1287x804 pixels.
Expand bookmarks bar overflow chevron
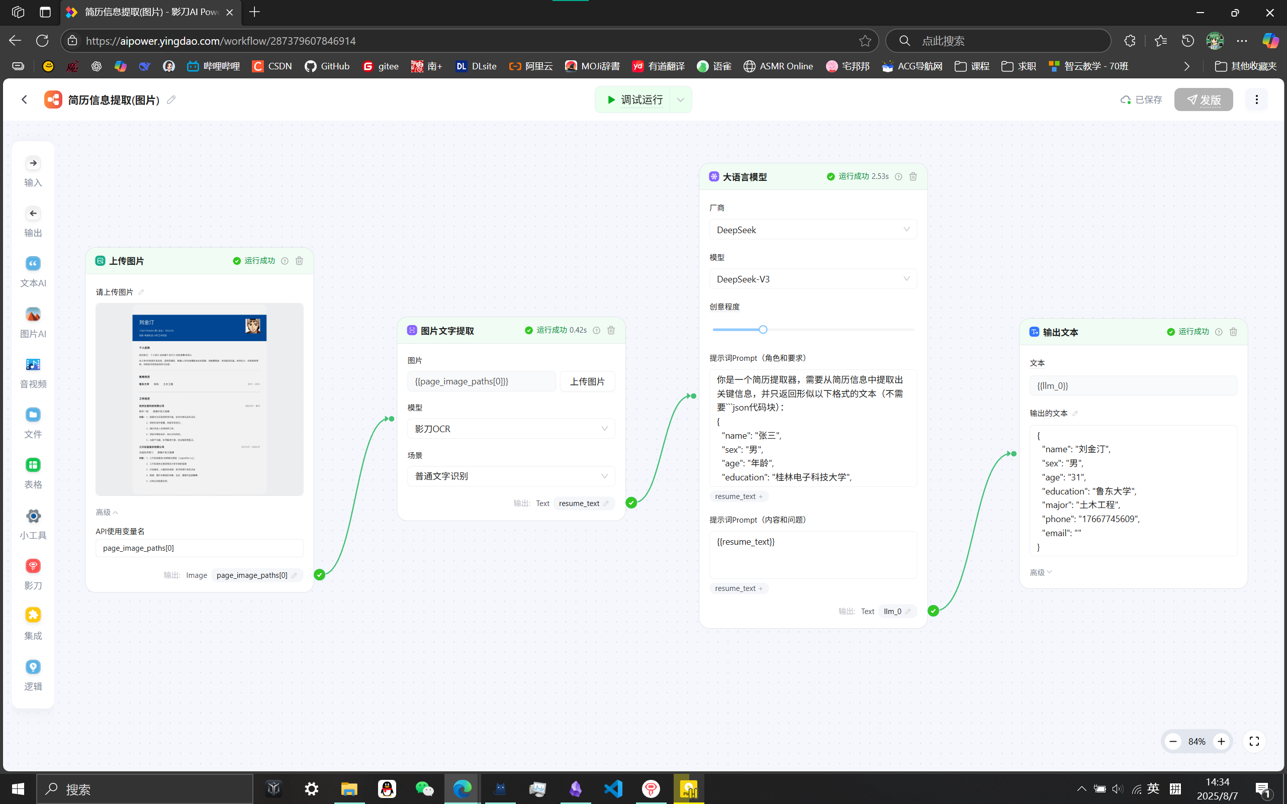point(1186,66)
